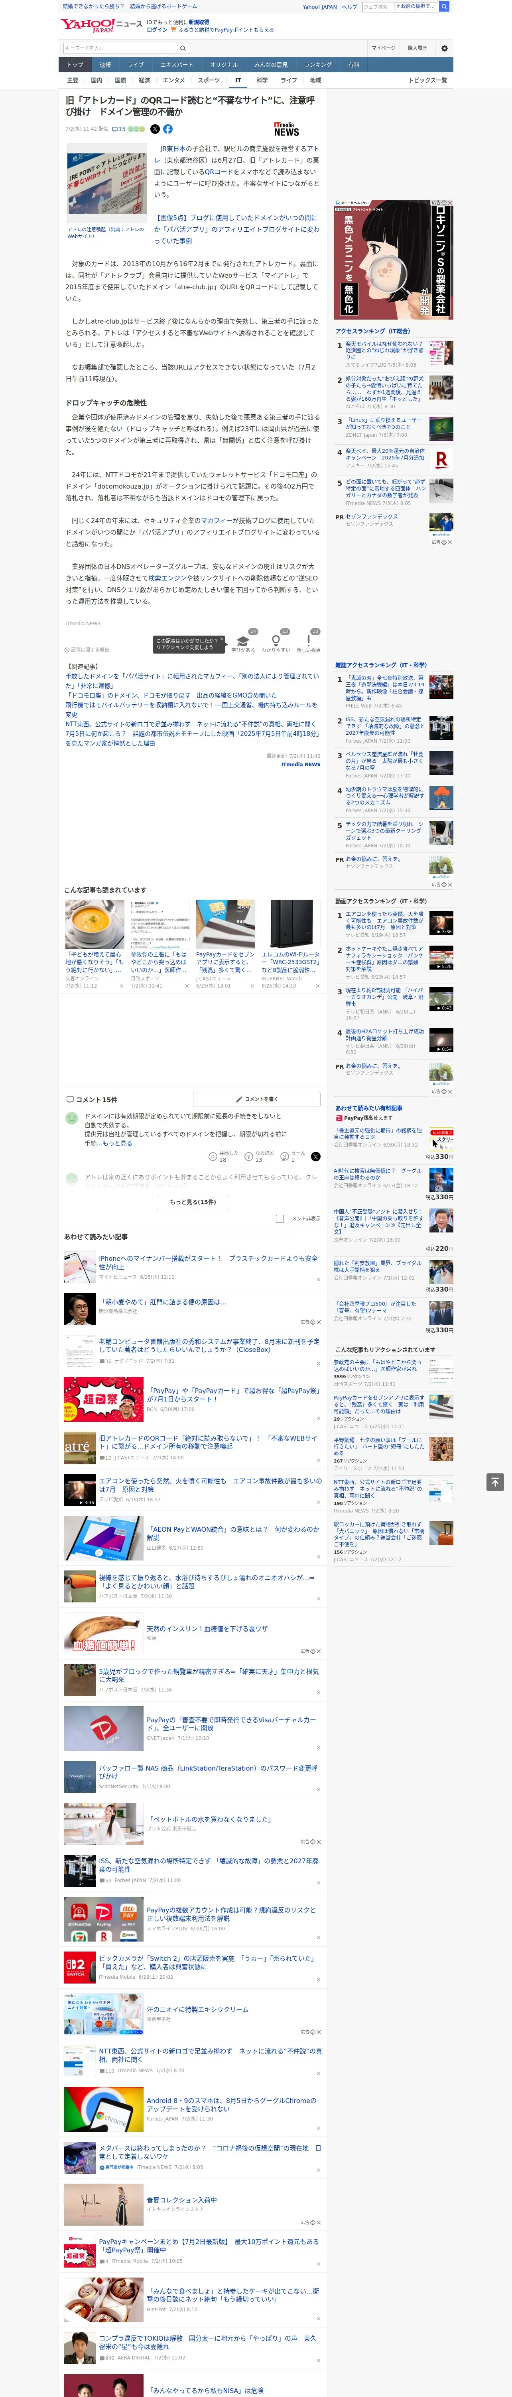
Task: Switch to the 経済 category tab
Action: point(144,80)
